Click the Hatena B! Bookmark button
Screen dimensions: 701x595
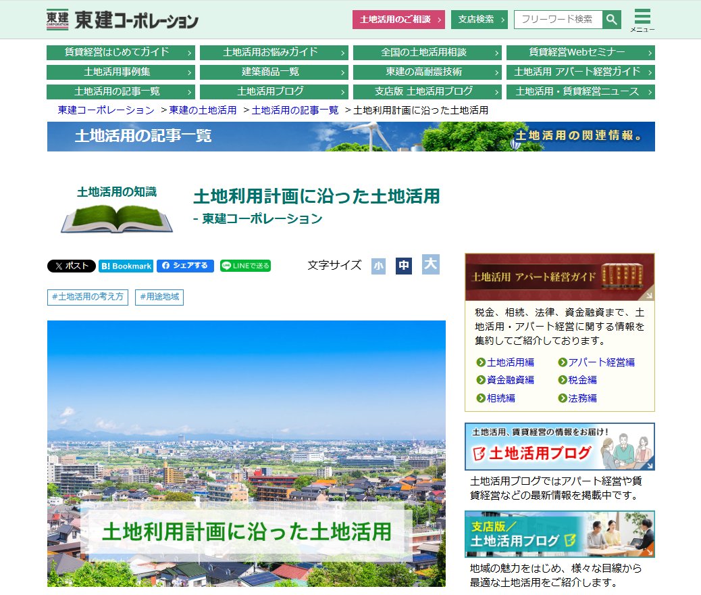[126, 266]
